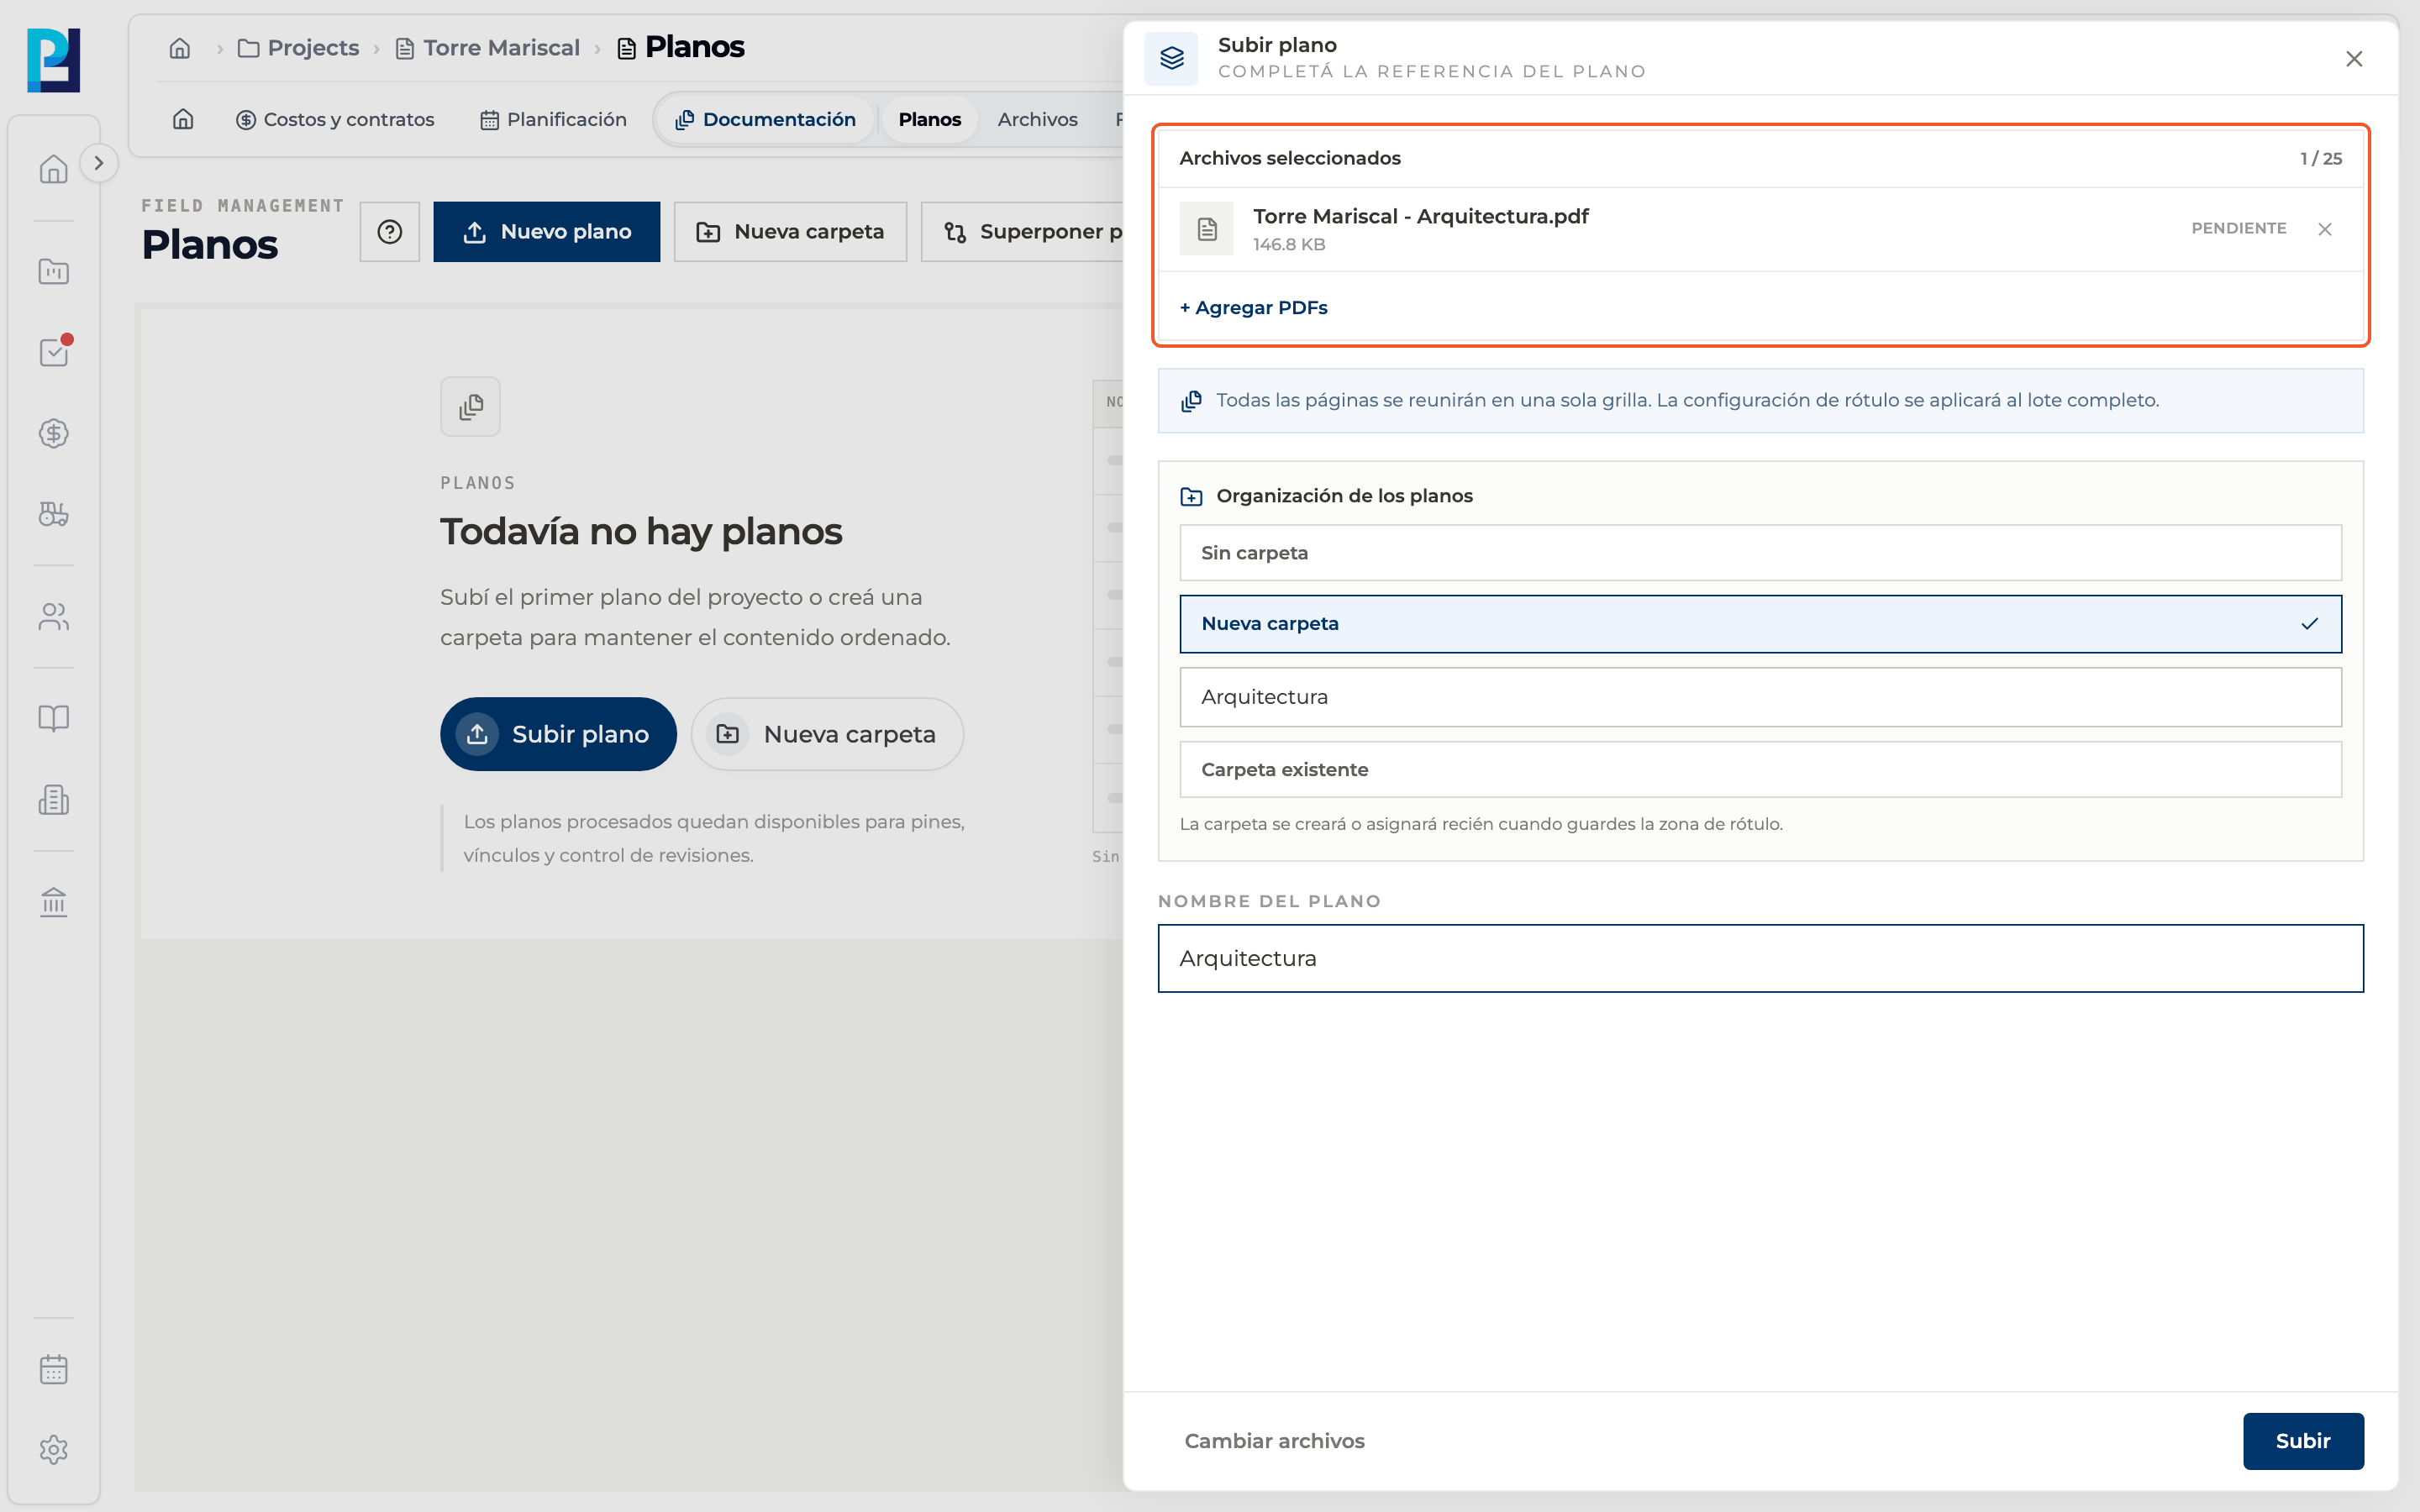Click Cambiar archivos at the panel bottom
The height and width of the screenshot is (1512, 2420).
click(x=1274, y=1441)
